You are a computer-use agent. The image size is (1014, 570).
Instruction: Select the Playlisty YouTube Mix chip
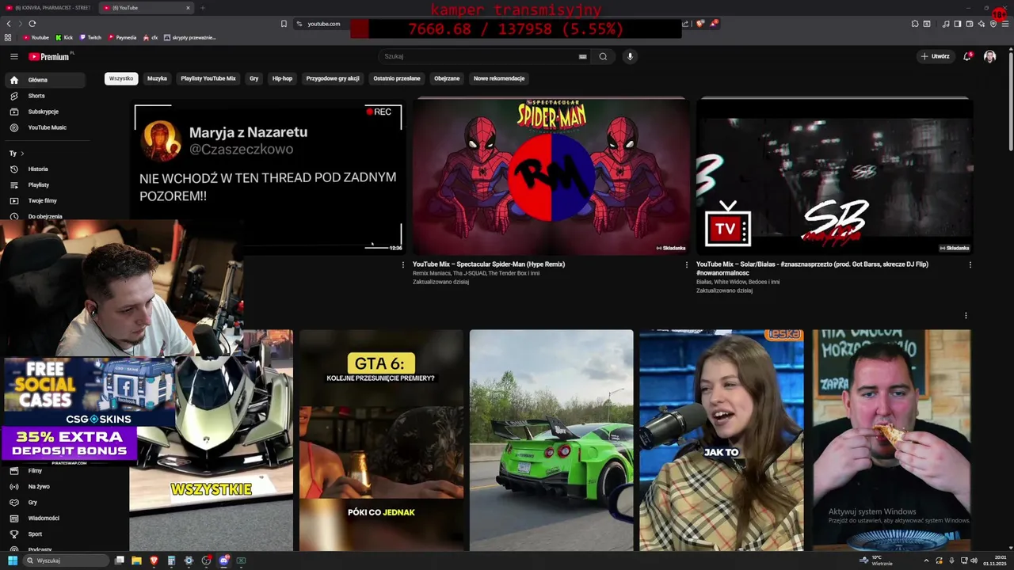[208, 78]
